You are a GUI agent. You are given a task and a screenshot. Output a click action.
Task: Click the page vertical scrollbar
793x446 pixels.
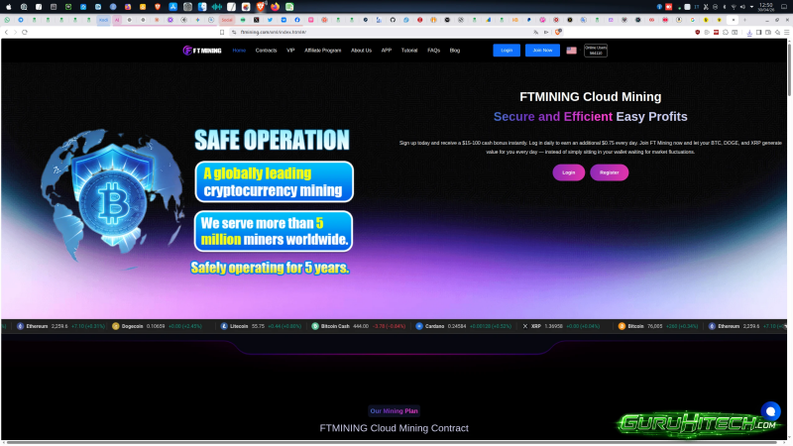click(789, 70)
